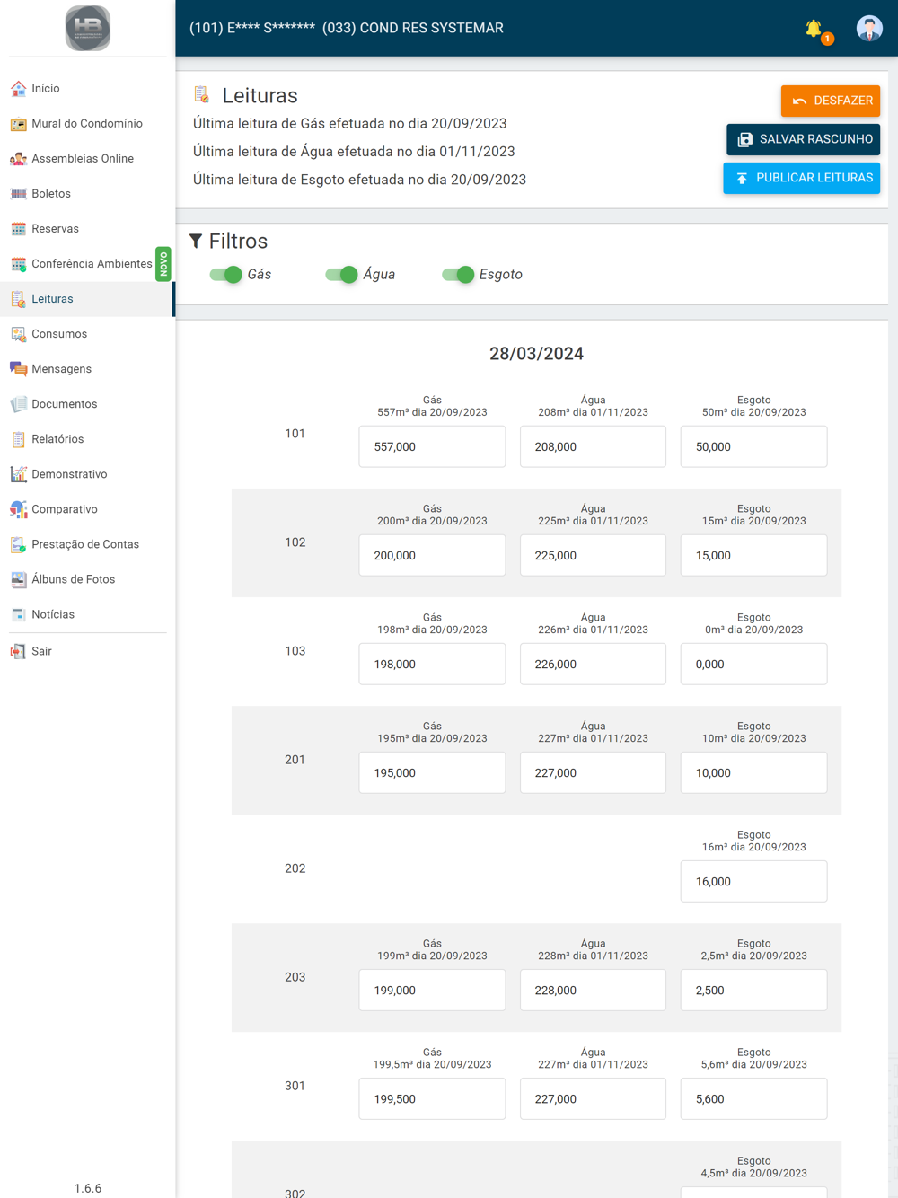Click the Demonstrativo chart icon

18,473
